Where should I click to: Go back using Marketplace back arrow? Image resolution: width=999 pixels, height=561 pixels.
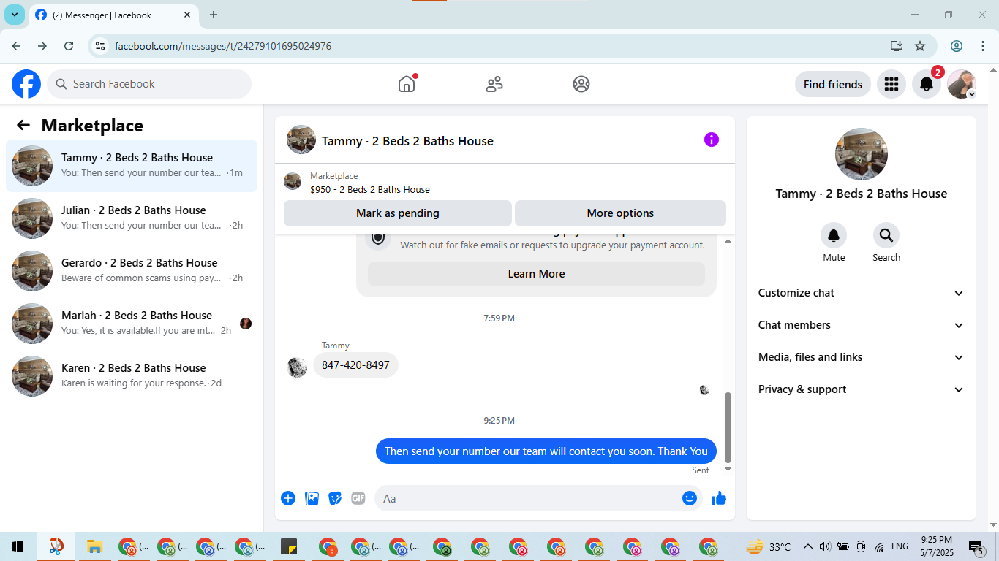pos(23,125)
